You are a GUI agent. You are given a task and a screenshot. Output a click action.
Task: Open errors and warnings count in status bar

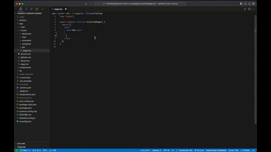36,150
